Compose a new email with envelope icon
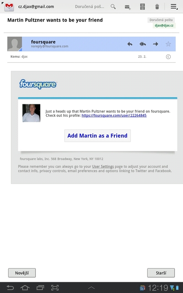The height and width of the screenshot is (293, 183). tap(128, 7)
